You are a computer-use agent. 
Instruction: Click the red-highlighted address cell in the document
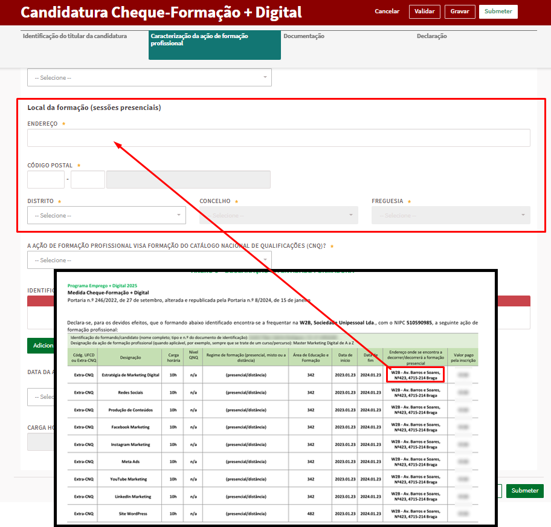415,375
